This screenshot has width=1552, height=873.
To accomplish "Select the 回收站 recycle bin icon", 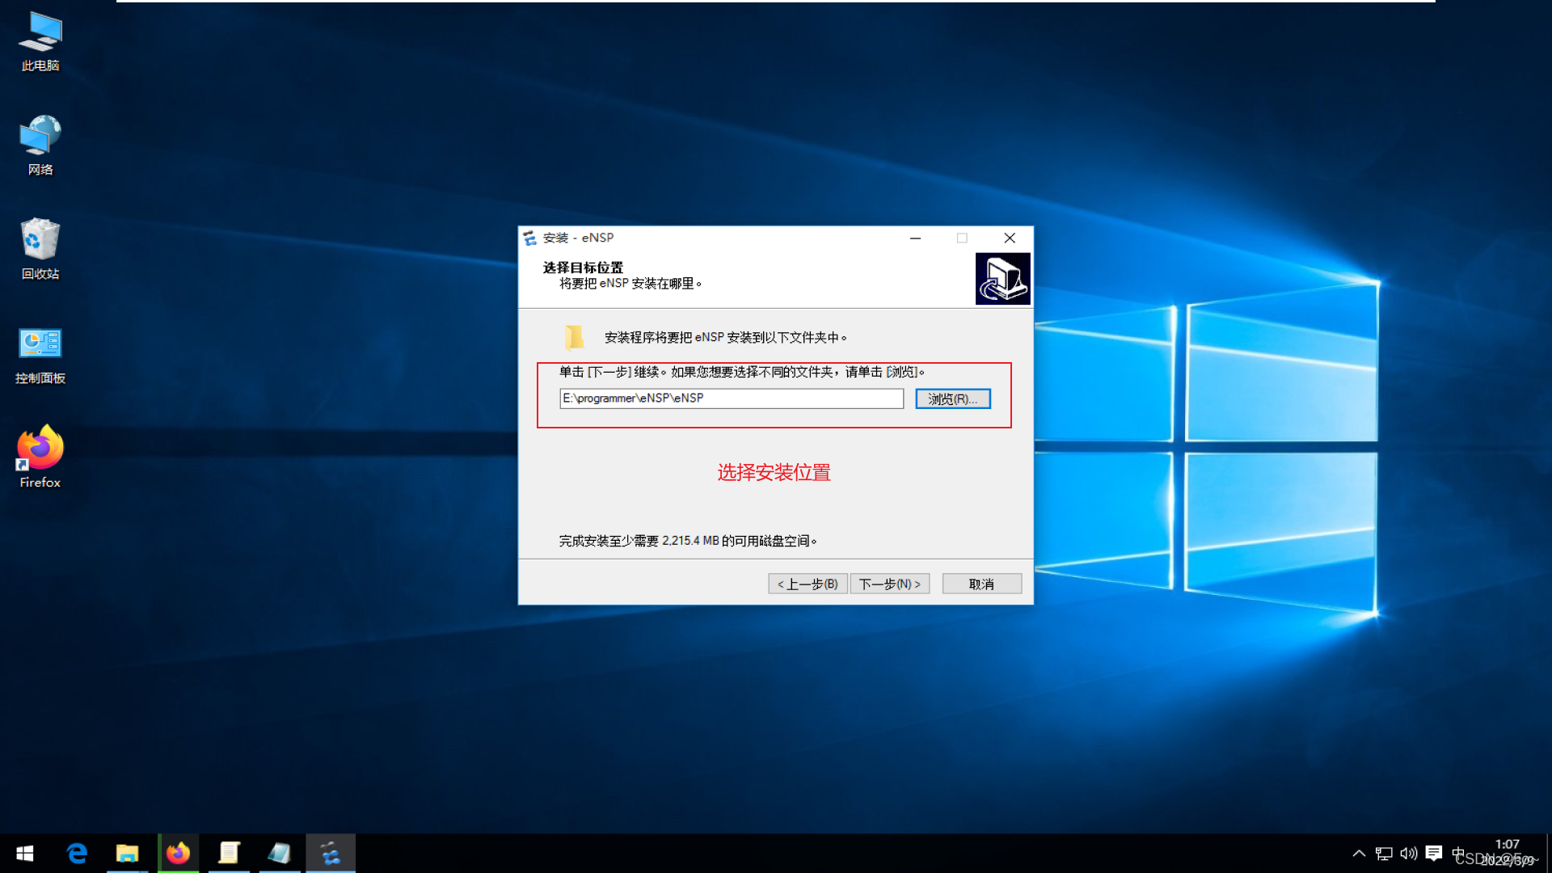I will pyautogui.click(x=40, y=250).
